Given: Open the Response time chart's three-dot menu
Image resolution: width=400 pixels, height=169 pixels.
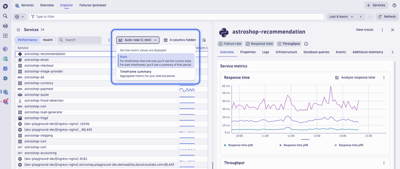Looking at the screenshot, I should [x=384, y=77].
